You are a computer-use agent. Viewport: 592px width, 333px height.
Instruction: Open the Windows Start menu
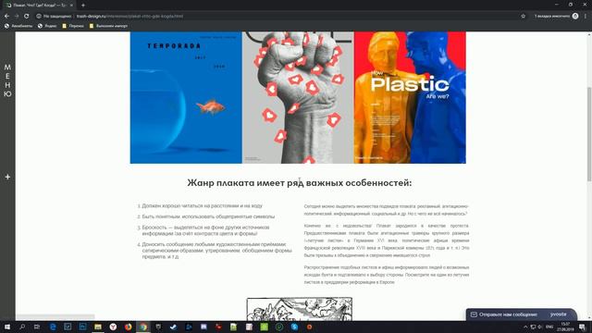click(7, 327)
